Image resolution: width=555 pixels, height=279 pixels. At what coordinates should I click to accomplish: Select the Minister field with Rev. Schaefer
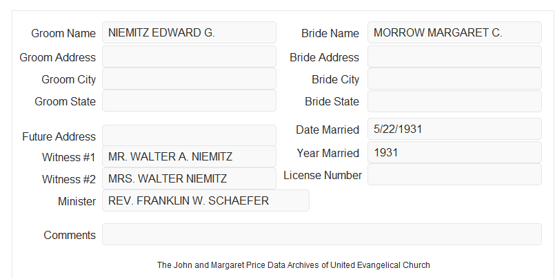[205, 200]
